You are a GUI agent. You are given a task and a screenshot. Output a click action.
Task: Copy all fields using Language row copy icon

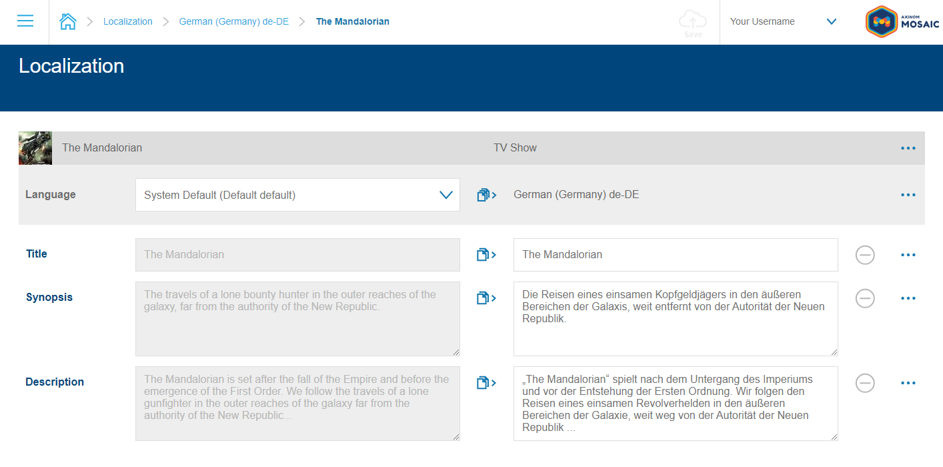pos(486,195)
